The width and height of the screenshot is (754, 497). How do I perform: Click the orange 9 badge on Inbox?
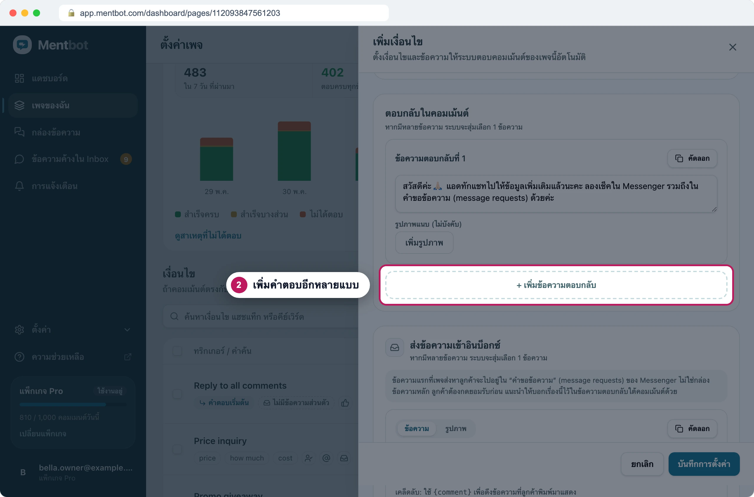[126, 159]
